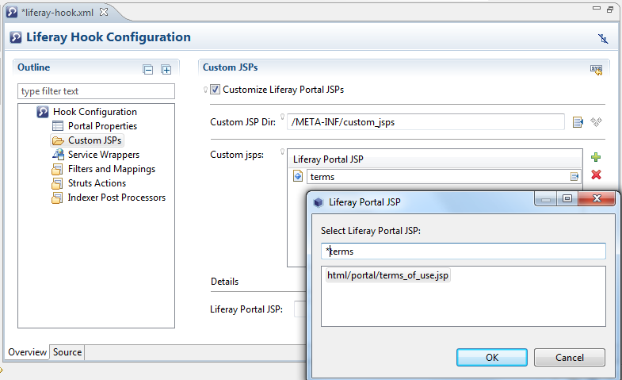
Task: Click the toolbar icon at top right of form
Action: pyautogui.click(x=603, y=38)
